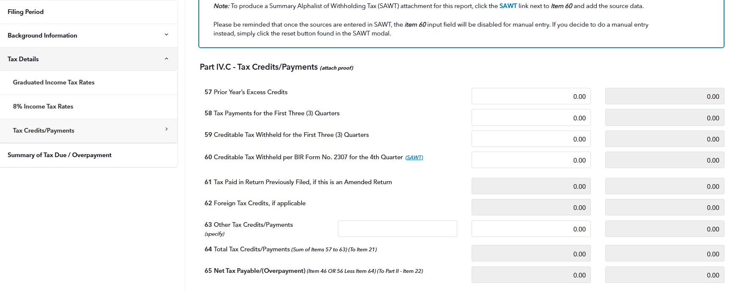Focus the Item 58 Tax Payments amount field
Image resolution: width=730 pixels, height=291 pixels.
coord(531,117)
